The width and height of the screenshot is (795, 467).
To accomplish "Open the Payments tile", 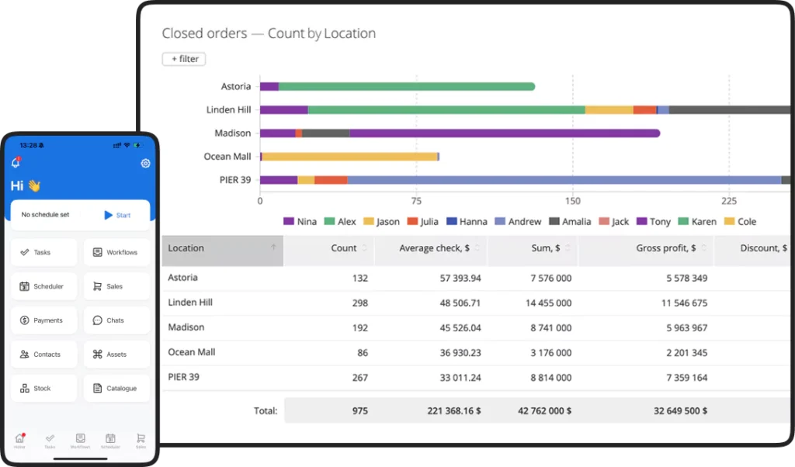I will [x=43, y=320].
